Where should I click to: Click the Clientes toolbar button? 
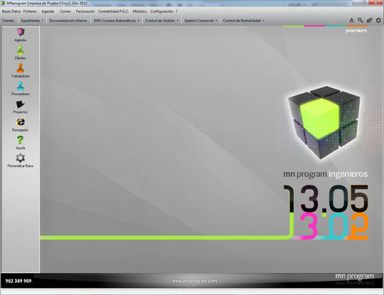(8, 21)
